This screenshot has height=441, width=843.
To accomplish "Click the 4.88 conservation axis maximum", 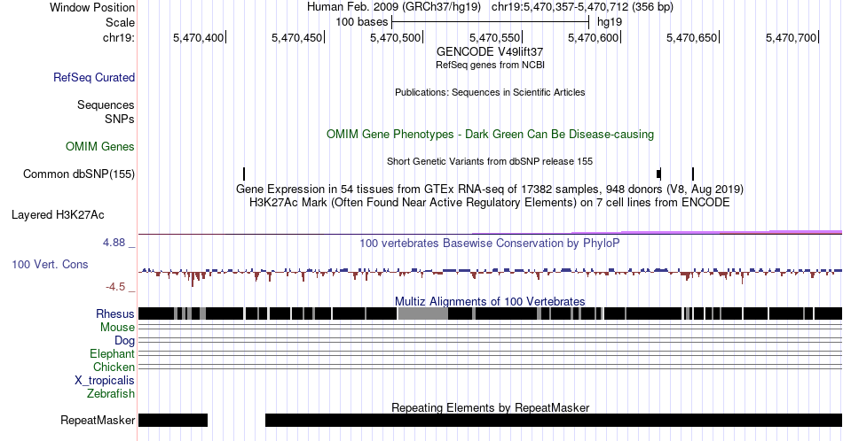I will [x=114, y=243].
